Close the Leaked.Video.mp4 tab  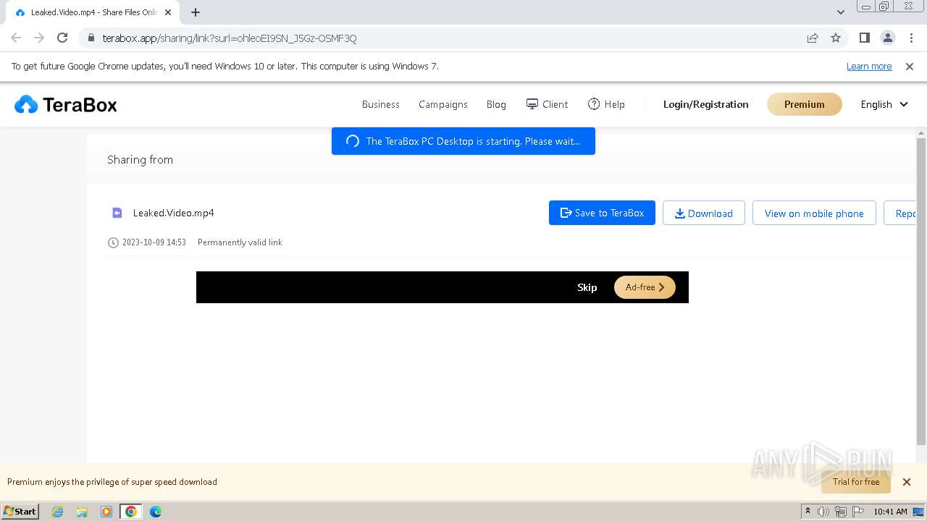tap(168, 12)
